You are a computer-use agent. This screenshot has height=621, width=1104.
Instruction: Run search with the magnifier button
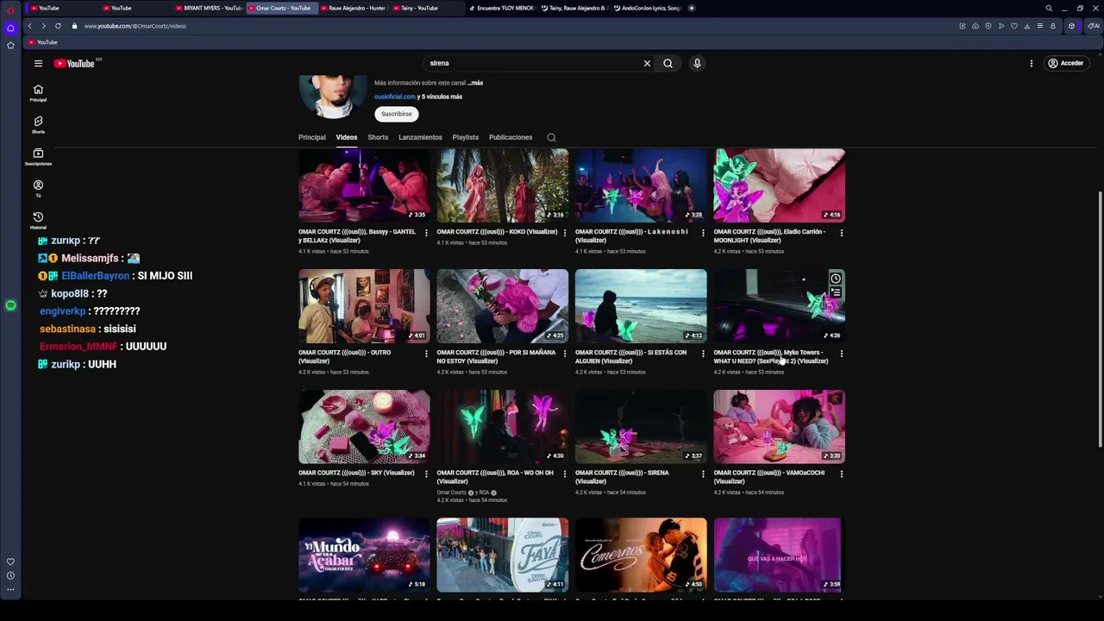pos(668,63)
